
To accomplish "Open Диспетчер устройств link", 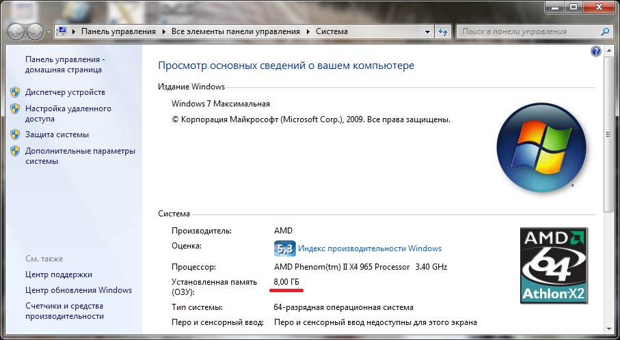I will (65, 92).
